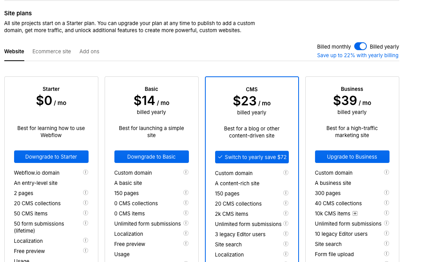Viewport: 433px width, 262px height.
Task: Open info icon for 300 pages
Action: pyautogui.click(x=386, y=193)
